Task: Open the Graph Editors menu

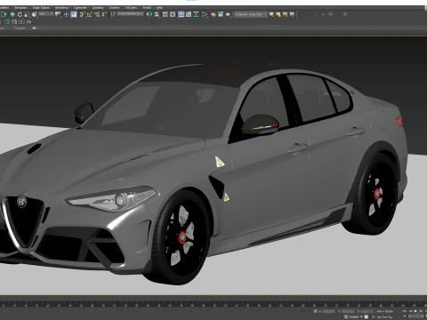Action: click(41, 8)
